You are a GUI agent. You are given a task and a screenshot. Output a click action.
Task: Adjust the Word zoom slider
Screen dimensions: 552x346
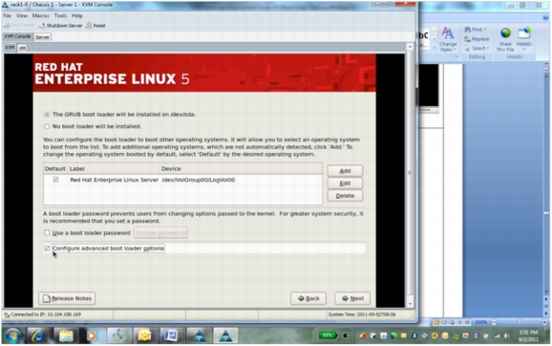click(x=520, y=322)
